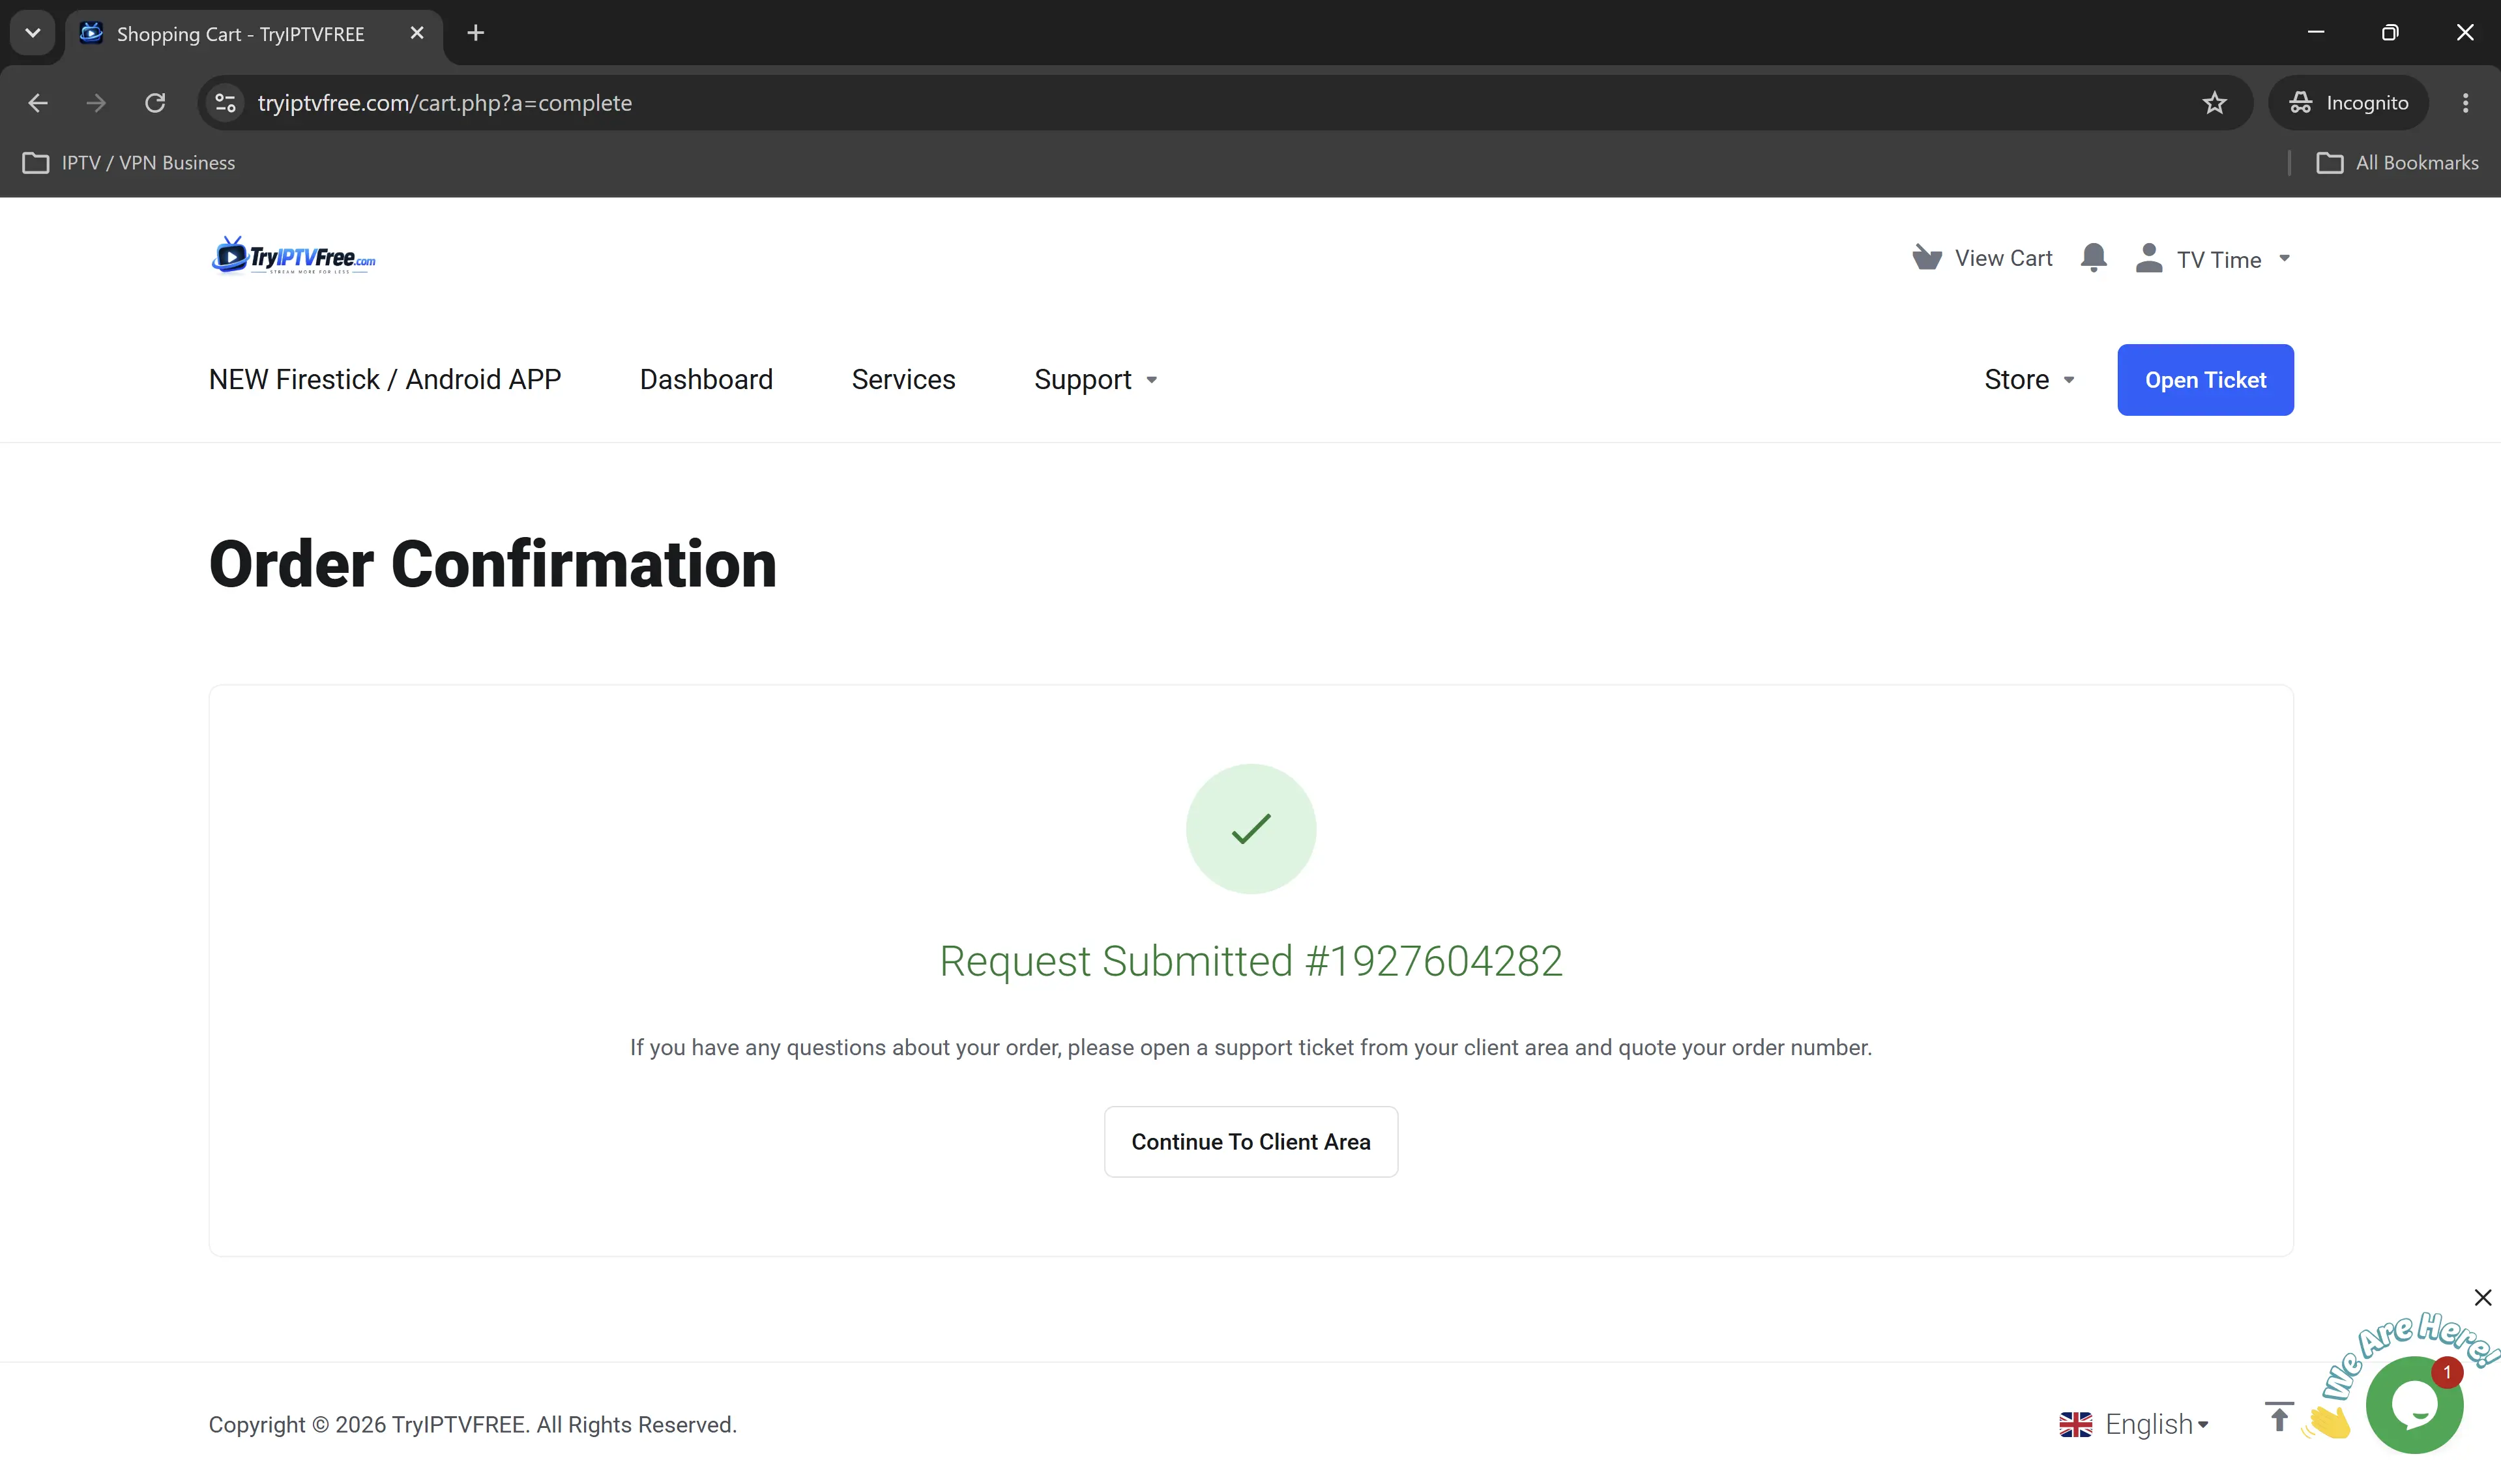Open the green live chat bubble
This screenshot has height=1484, width=2501.
pos(2414,1405)
